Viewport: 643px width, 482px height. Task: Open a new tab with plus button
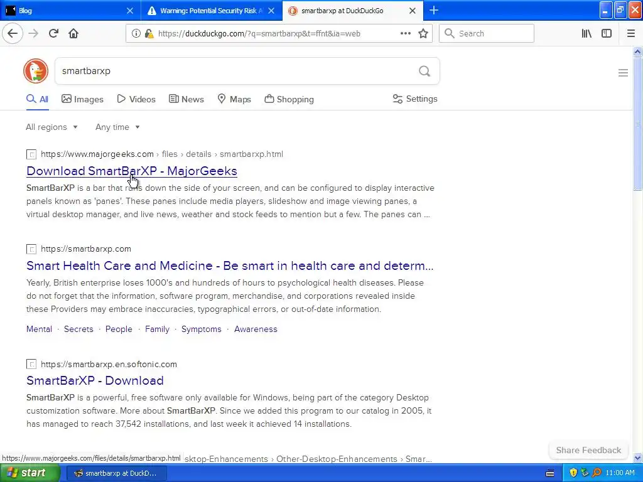[433, 10]
